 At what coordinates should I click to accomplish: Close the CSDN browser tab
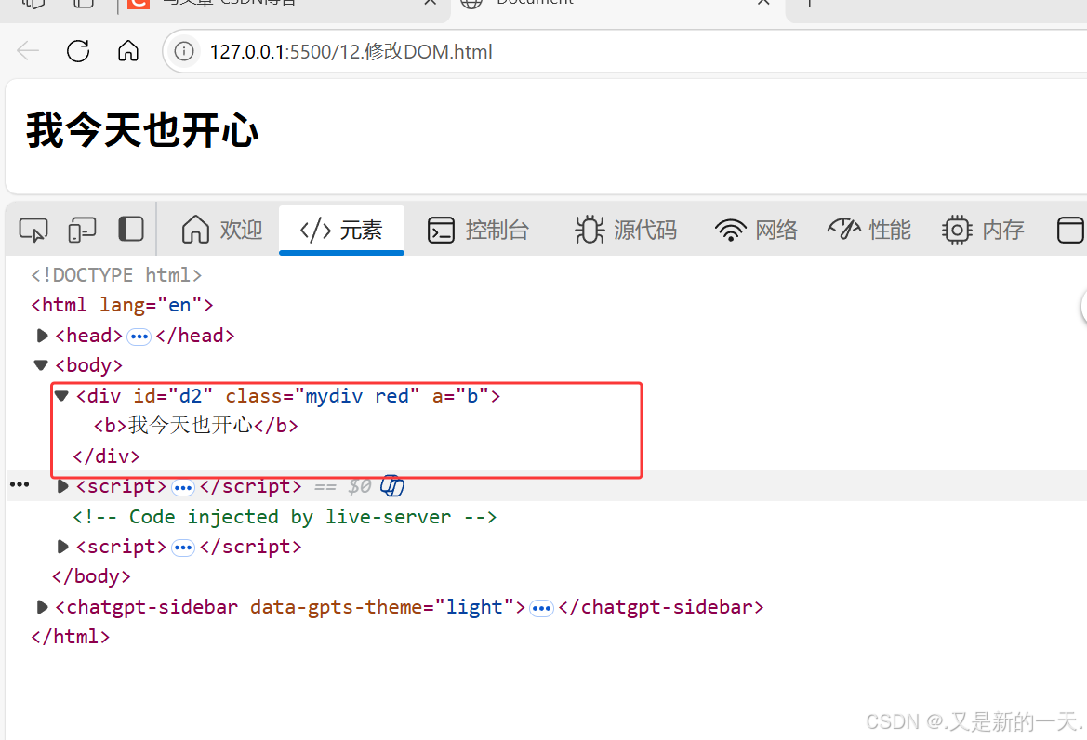coord(430,3)
